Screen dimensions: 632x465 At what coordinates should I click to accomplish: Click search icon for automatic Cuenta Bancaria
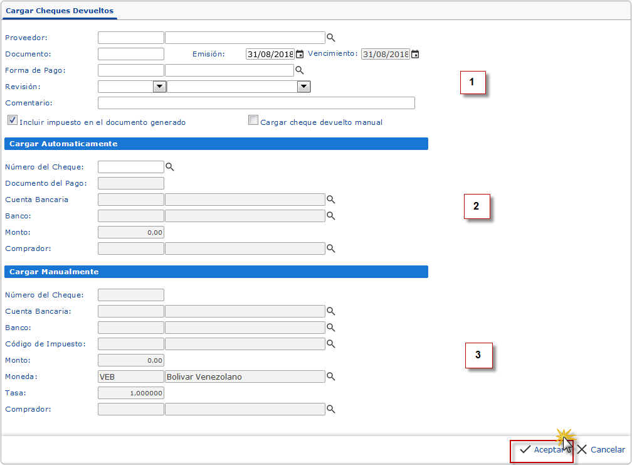click(331, 200)
